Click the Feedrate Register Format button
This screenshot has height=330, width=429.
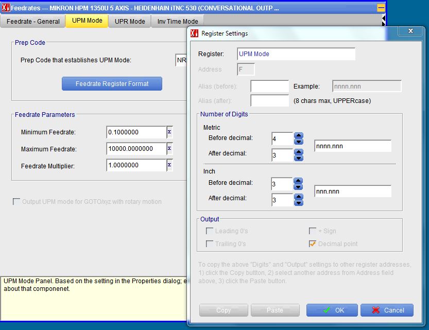(x=112, y=84)
